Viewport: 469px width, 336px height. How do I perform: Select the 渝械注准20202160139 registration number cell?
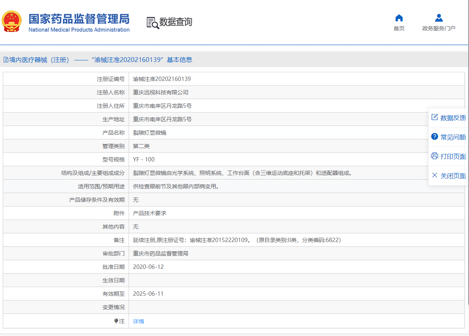click(x=161, y=79)
